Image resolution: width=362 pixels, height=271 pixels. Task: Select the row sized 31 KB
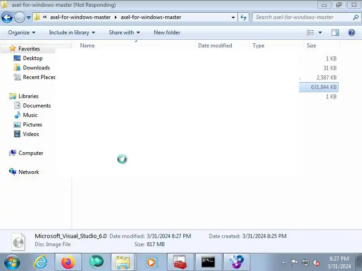click(x=330, y=68)
